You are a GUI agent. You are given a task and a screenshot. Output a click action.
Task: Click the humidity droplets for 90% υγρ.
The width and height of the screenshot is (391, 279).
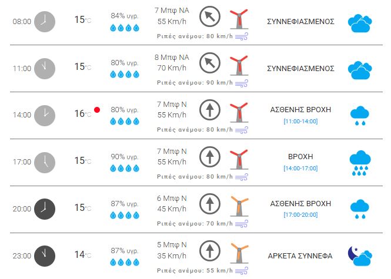(x=125, y=168)
